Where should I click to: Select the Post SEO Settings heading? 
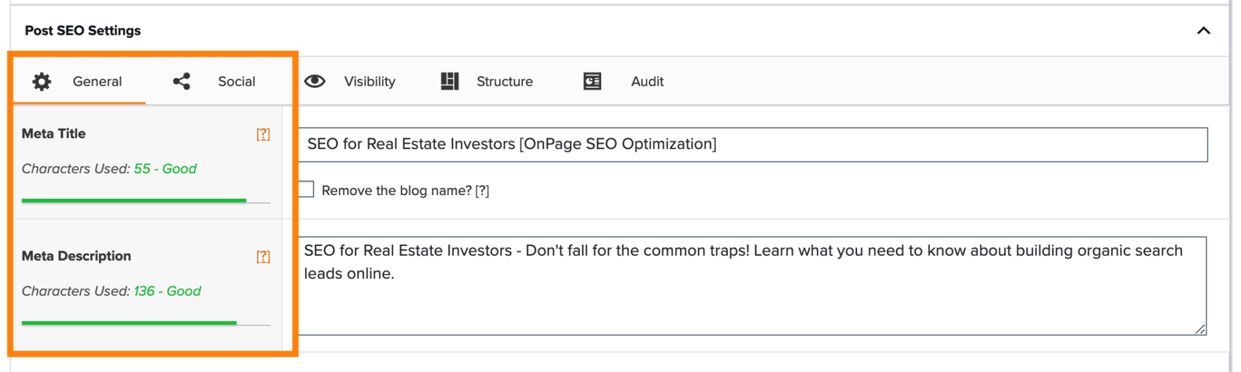[x=83, y=30]
